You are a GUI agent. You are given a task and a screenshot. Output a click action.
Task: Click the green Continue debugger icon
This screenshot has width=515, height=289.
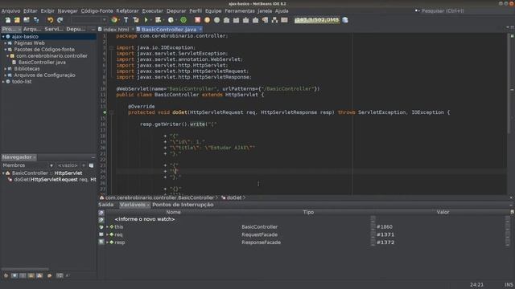point(216,20)
